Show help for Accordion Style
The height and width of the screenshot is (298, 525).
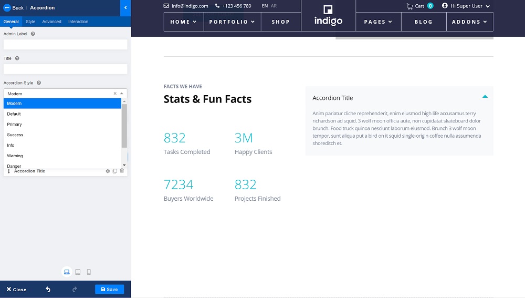coord(39,83)
